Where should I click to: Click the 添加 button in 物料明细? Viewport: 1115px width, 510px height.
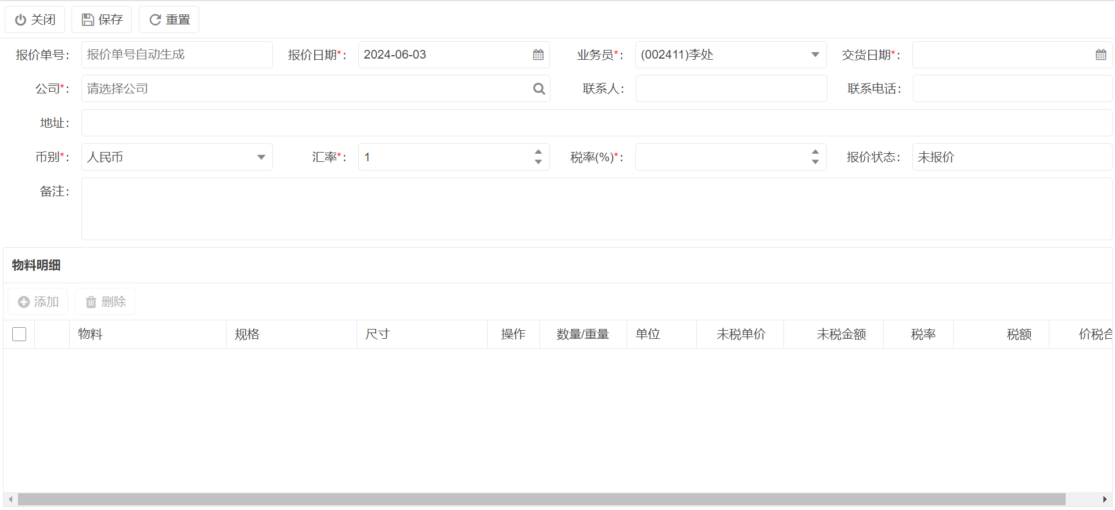tap(38, 302)
